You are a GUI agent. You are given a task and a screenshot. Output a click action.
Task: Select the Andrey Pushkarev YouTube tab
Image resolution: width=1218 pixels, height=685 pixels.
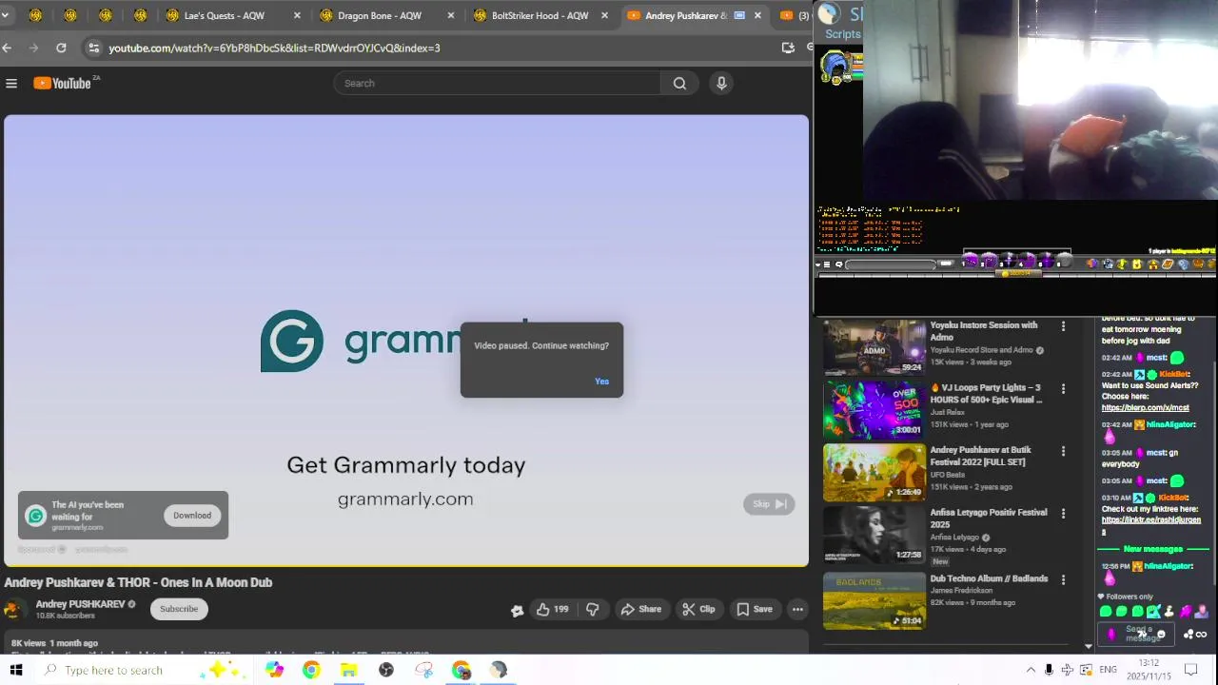pos(685,15)
